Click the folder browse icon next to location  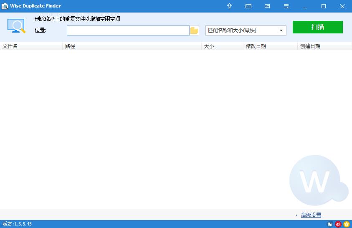click(x=194, y=30)
